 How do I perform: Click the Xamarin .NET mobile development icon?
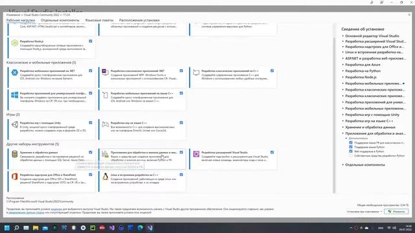tap(15, 72)
